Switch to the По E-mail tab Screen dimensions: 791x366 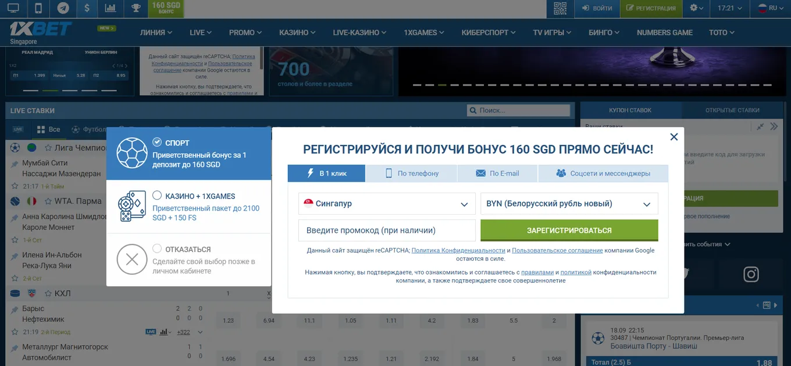pos(498,173)
